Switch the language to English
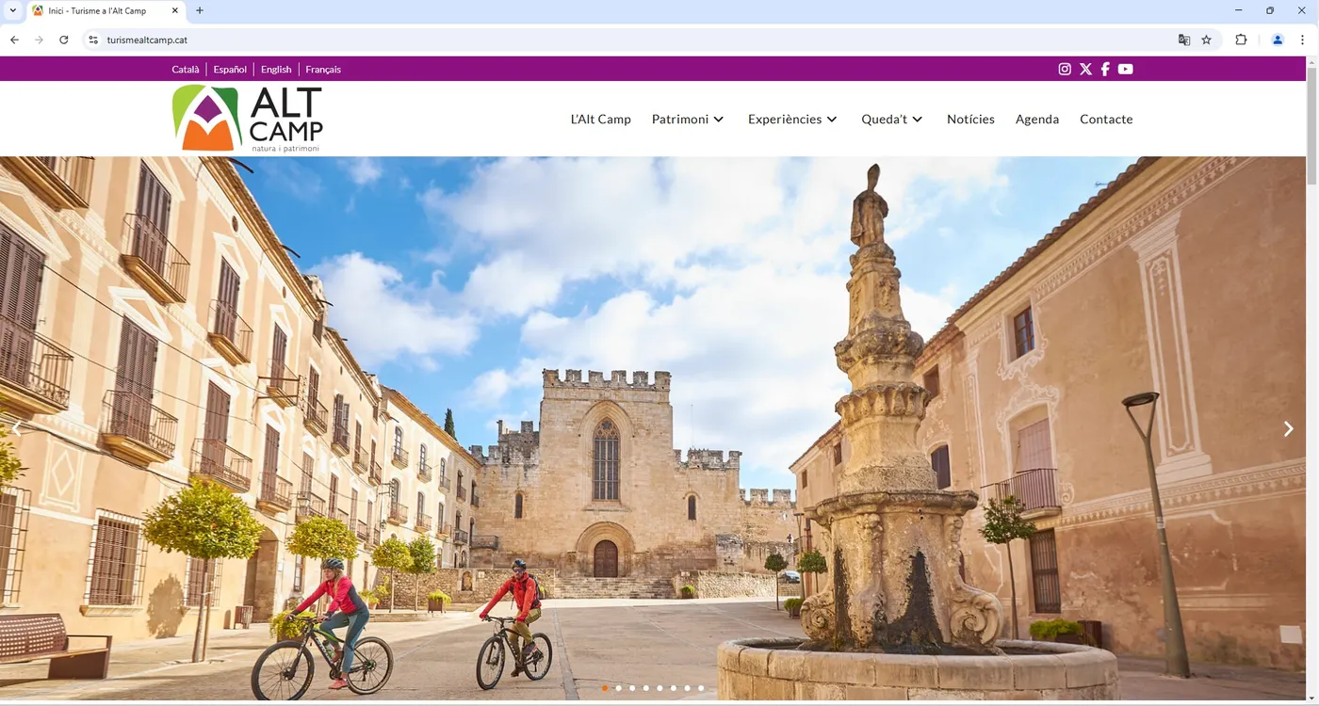The width and height of the screenshot is (1319, 706). (276, 70)
